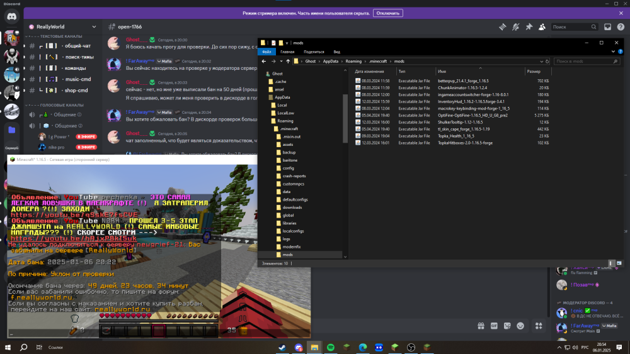Open Microsoft Edge from the taskbar
Viewport: 630px width, 354px height.
(x=363, y=347)
